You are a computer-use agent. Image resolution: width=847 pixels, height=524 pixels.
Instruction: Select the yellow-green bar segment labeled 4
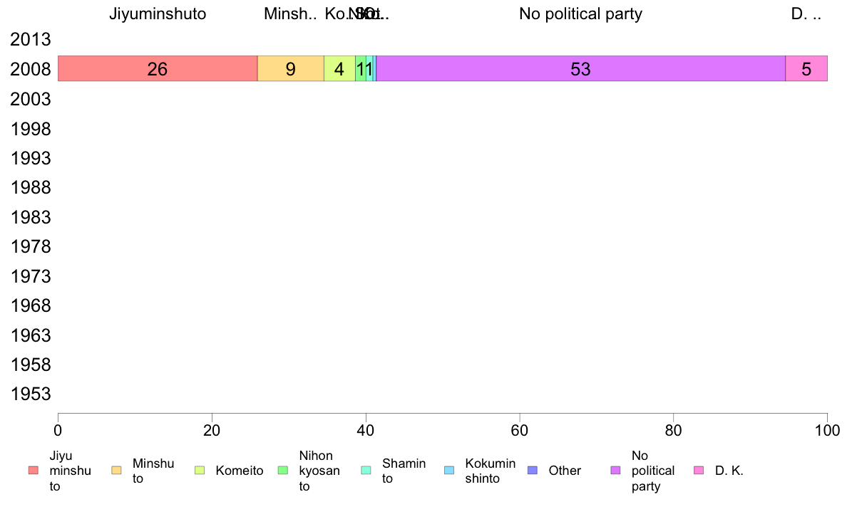340,68
